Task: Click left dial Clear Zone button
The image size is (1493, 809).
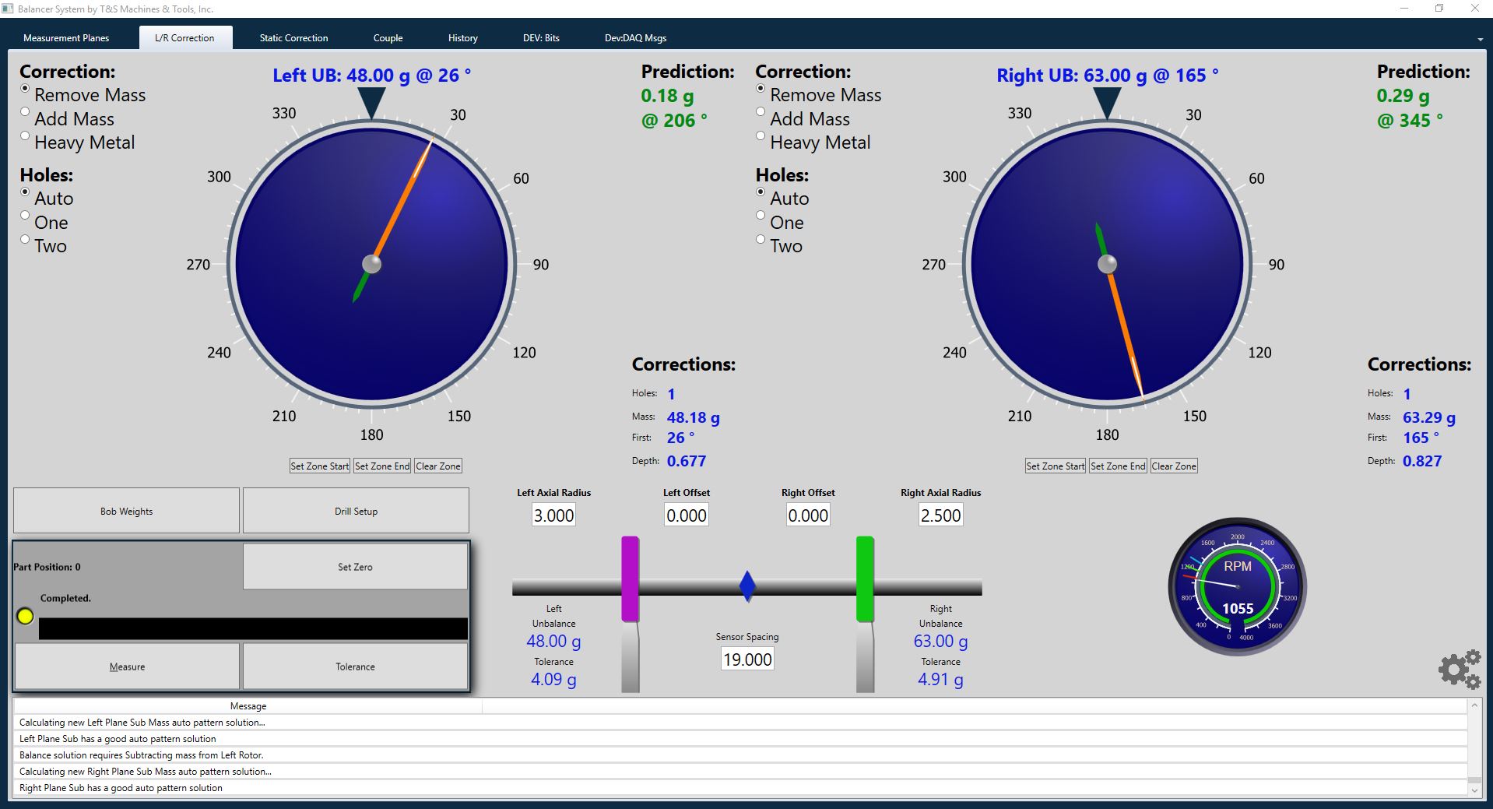Action: (x=438, y=466)
